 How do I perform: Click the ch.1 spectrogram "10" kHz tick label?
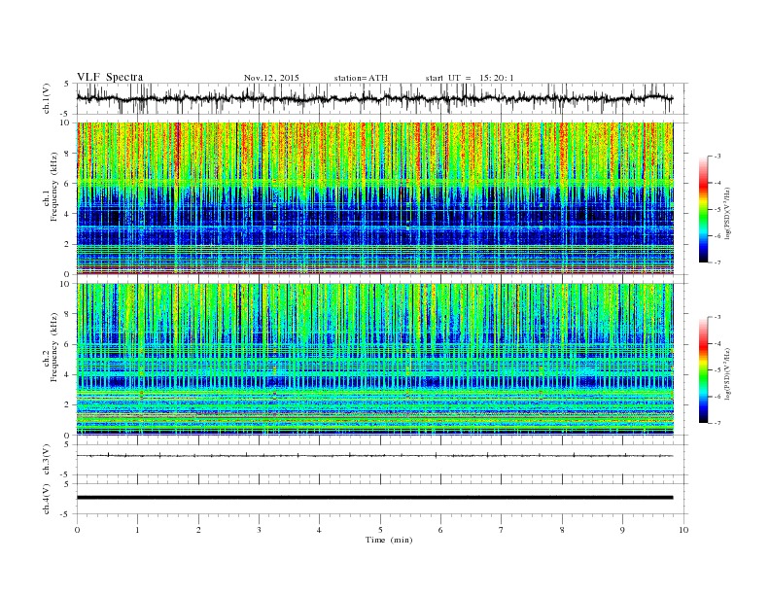click(65, 122)
